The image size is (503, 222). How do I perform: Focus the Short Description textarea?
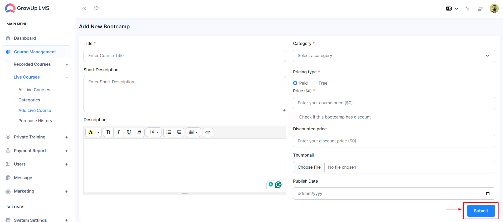click(185, 94)
